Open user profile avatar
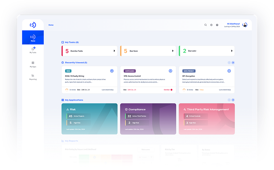Image resolution: width=274 pixels, height=170 pixels. [x=245, y=25]
